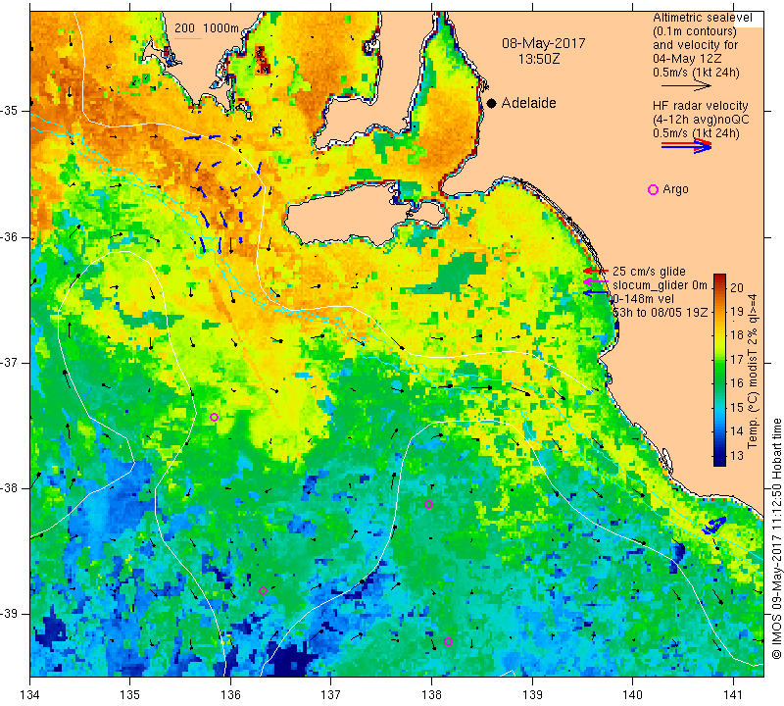Click the Argo float marker near 138E, 38.1S
Image resolution: width=784 pixels, height=706 pixels.
428,504
